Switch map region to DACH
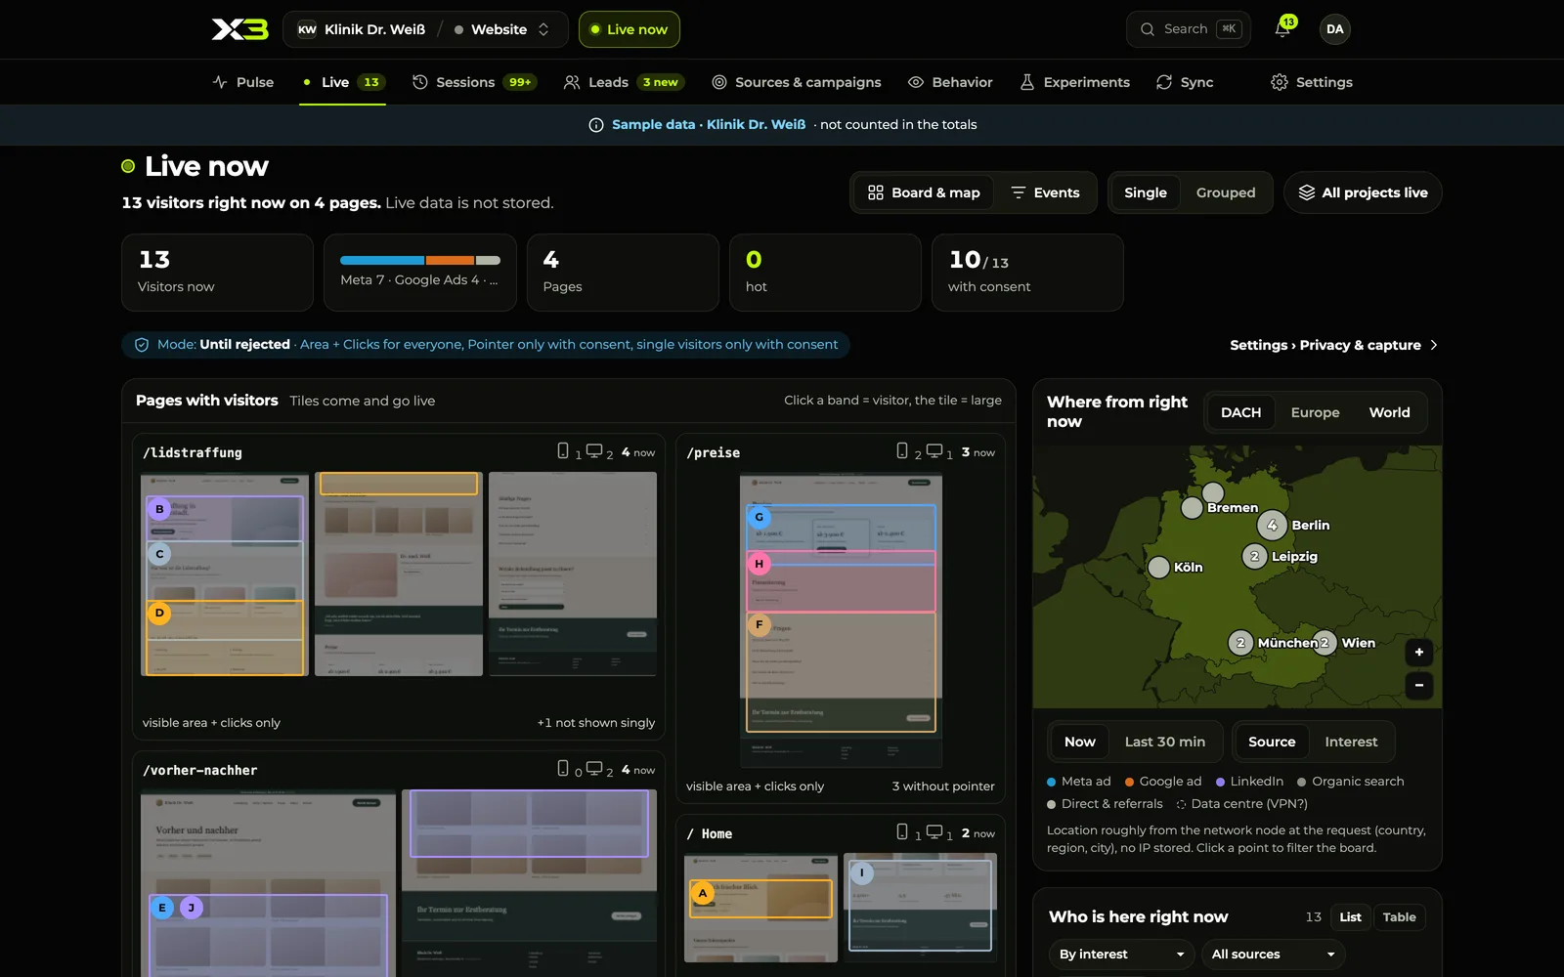The image size is (1564, 977). click(x=1240, y=412)
